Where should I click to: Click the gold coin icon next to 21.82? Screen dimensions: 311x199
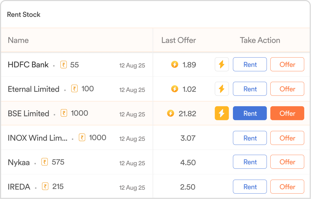pos(170,113)
